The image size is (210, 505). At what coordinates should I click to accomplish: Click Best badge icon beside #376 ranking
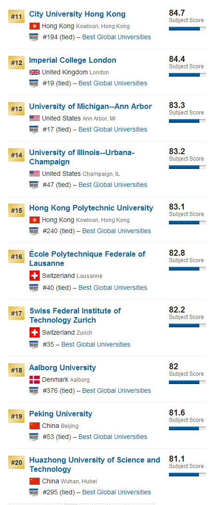pyautogui.click(x=34, y=391)
